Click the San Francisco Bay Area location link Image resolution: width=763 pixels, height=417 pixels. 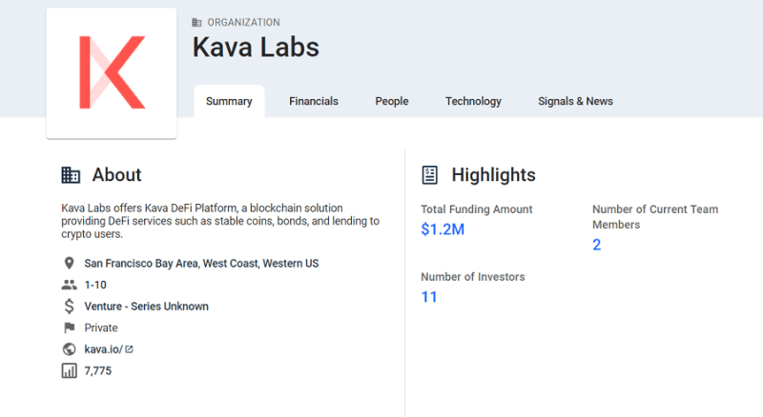201,264
